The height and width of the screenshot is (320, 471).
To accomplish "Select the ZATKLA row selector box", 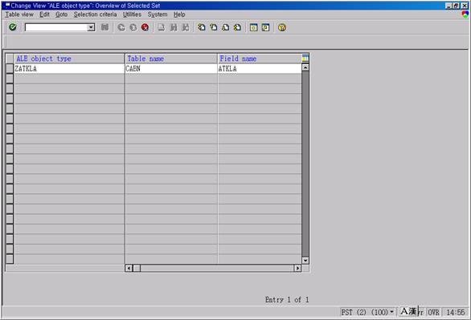I will pyautogui.click(x=10, y=68).
